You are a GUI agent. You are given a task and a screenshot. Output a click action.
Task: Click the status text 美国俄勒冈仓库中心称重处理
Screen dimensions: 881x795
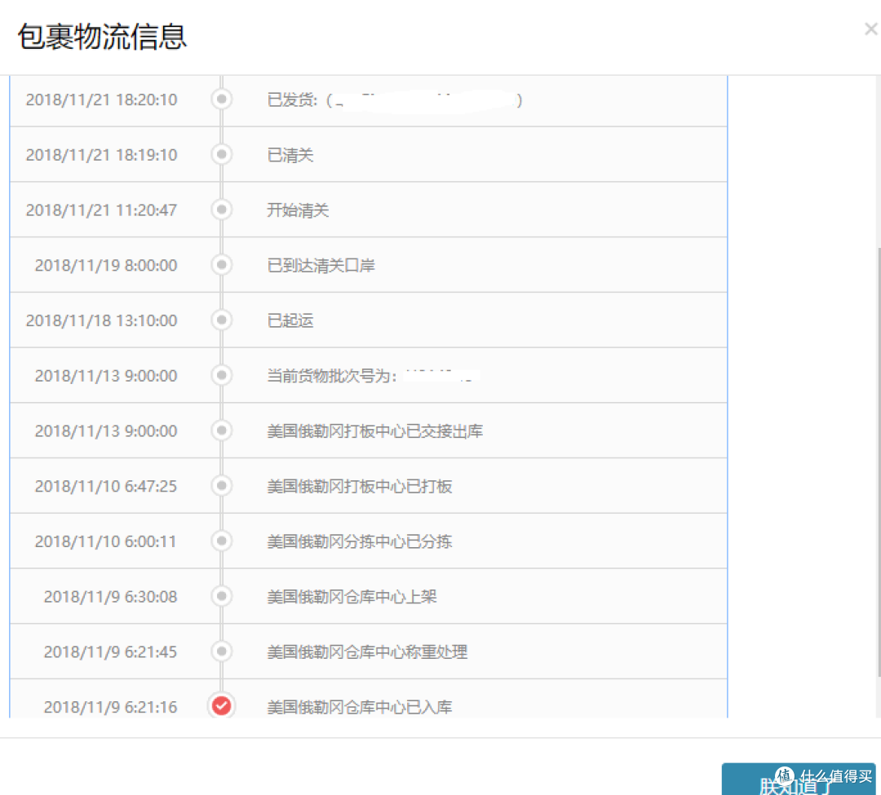click(367, 651)
